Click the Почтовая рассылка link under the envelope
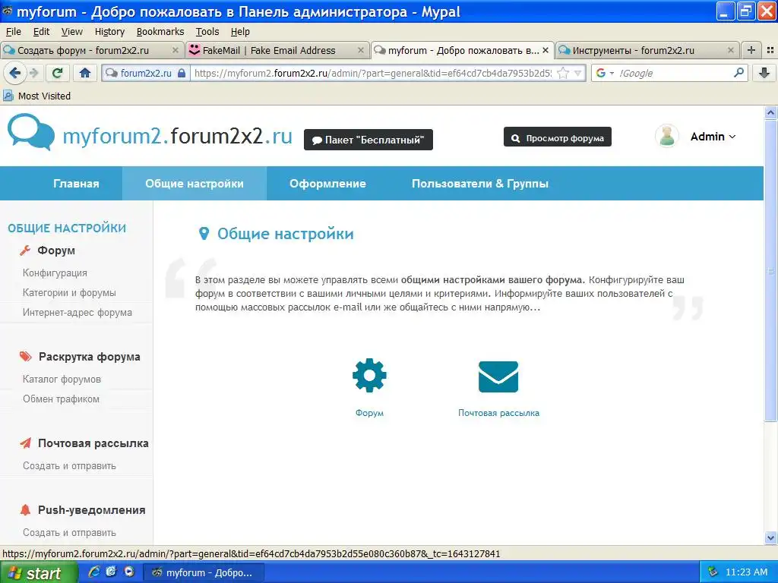The image size is (778, 583). 498,412
